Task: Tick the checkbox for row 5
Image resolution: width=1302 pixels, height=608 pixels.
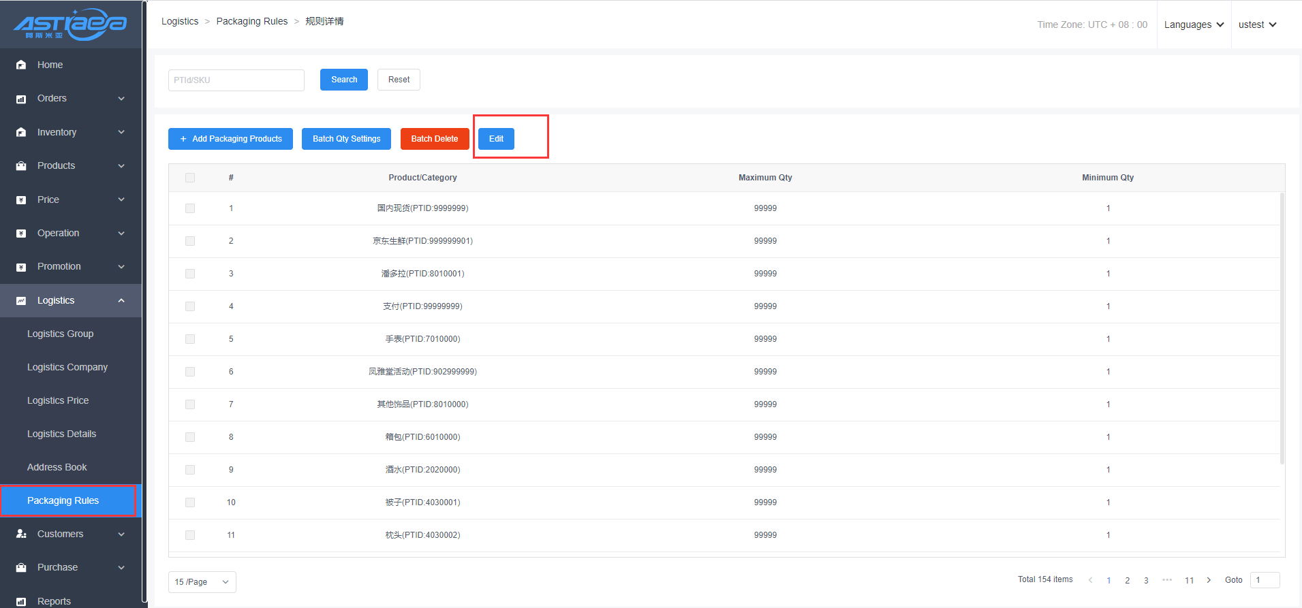Action: (190, 339)
